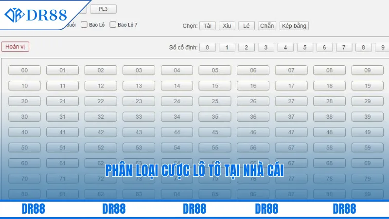Click the DR88 logo
Screen dimensions: 389x219
tap(36, 15)
